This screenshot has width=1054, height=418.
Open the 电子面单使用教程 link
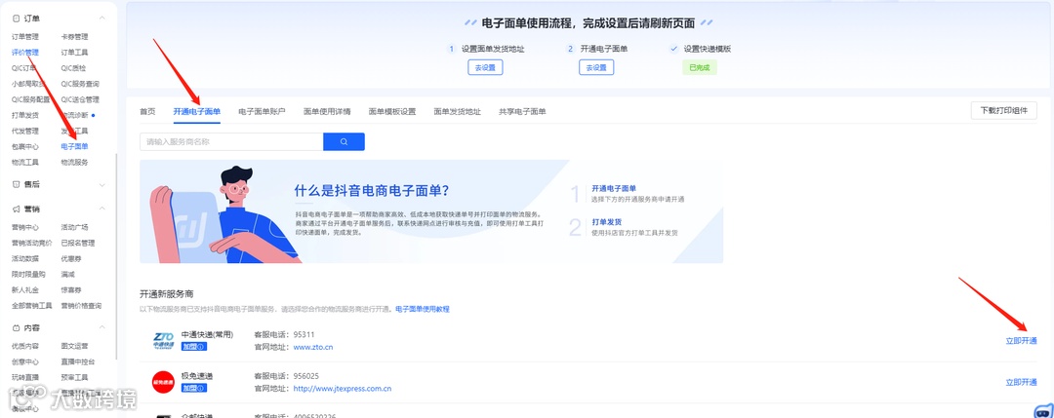tap(423, 309)
